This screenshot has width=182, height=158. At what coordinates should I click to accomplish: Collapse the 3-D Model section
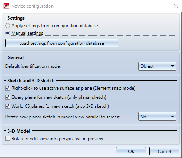point(5,131)
